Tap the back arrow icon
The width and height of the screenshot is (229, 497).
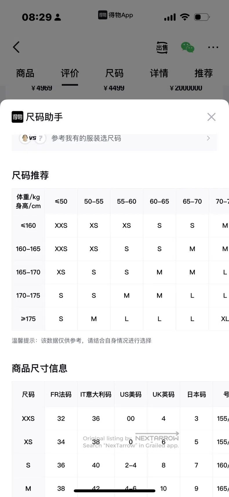16,47
